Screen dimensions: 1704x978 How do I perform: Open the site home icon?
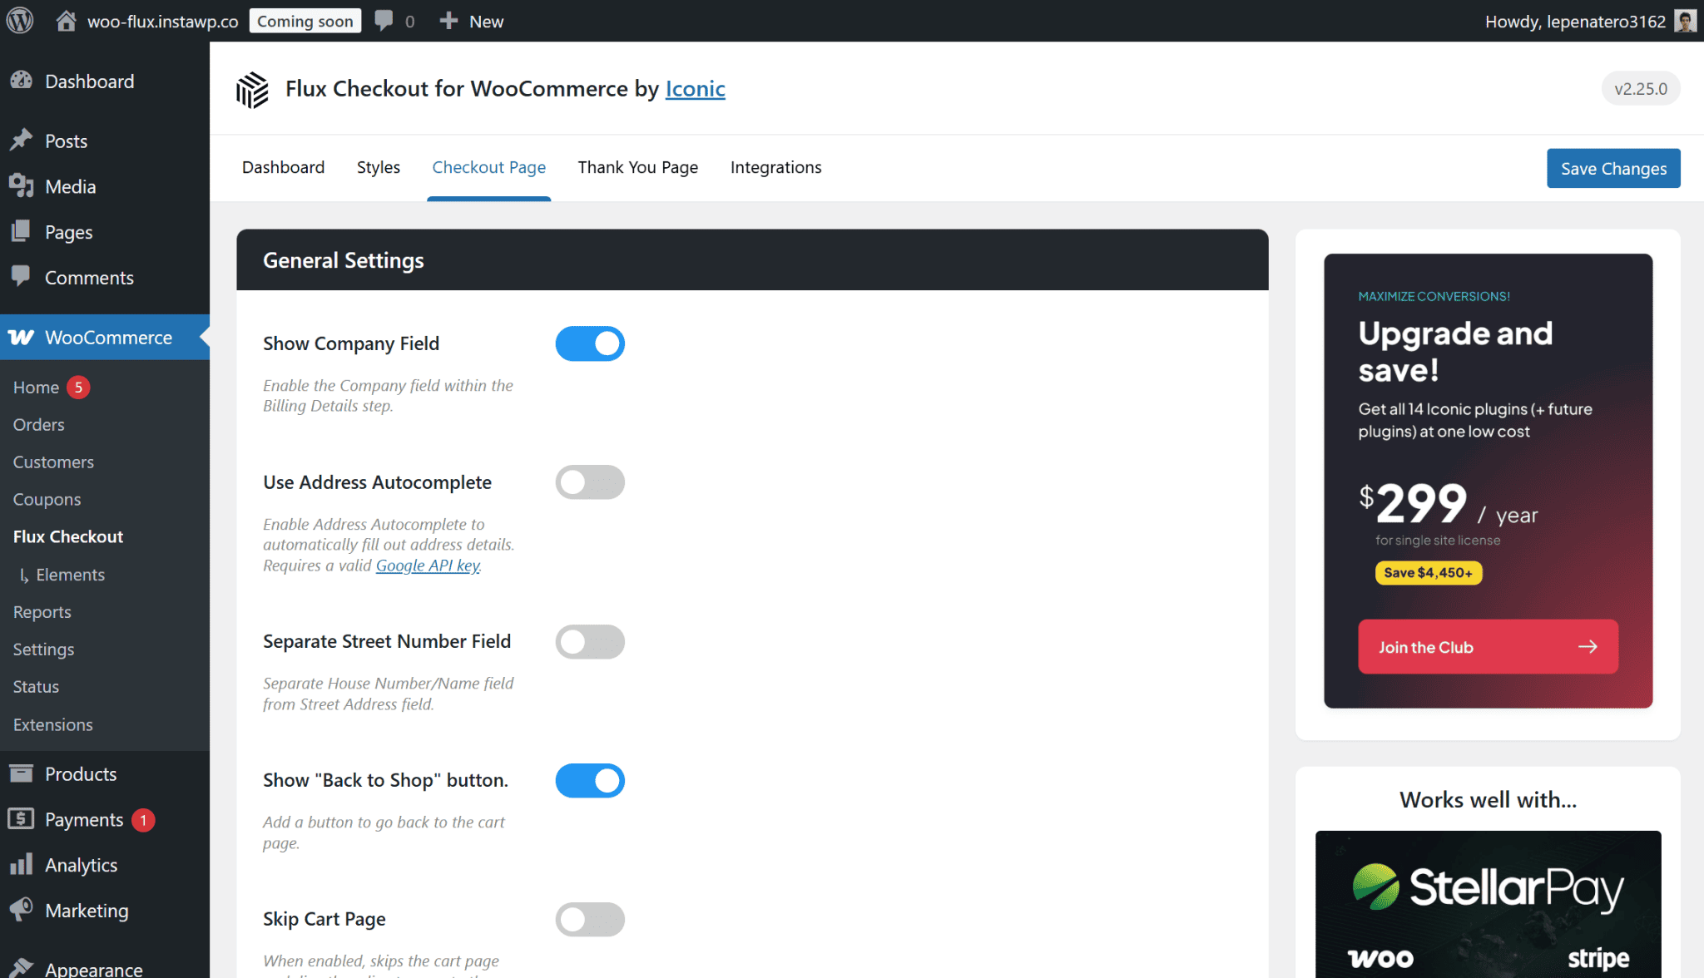click(66, 21)
